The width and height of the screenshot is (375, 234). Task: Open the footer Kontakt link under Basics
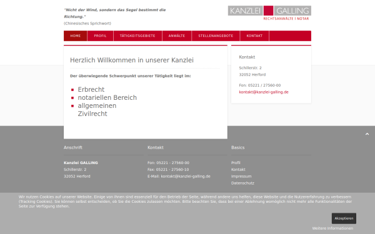tap(238, 170)
